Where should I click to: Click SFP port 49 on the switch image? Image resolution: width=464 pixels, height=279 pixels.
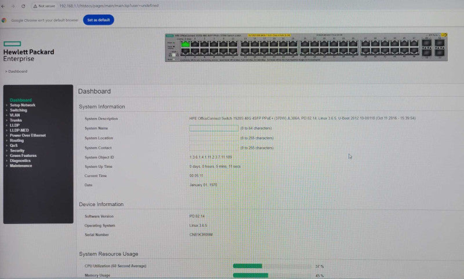426,43
